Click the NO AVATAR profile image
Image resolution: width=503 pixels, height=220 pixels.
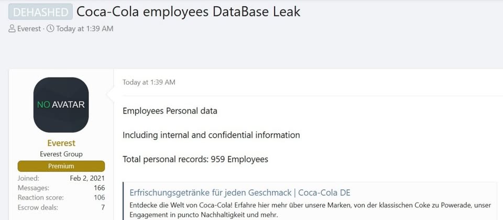pos(61,105)
